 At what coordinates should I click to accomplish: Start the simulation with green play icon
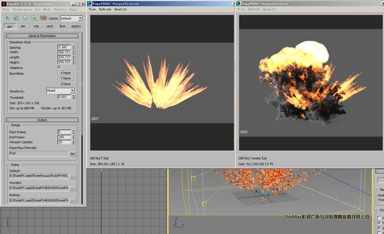coord(26,18)
